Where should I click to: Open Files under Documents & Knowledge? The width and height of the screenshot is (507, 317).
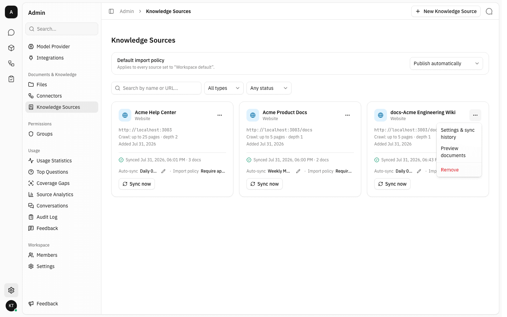click(x=62, y=85)
